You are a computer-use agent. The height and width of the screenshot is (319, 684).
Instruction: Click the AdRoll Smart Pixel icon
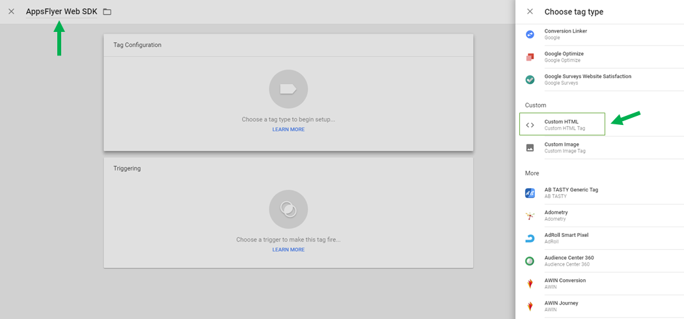530,238
